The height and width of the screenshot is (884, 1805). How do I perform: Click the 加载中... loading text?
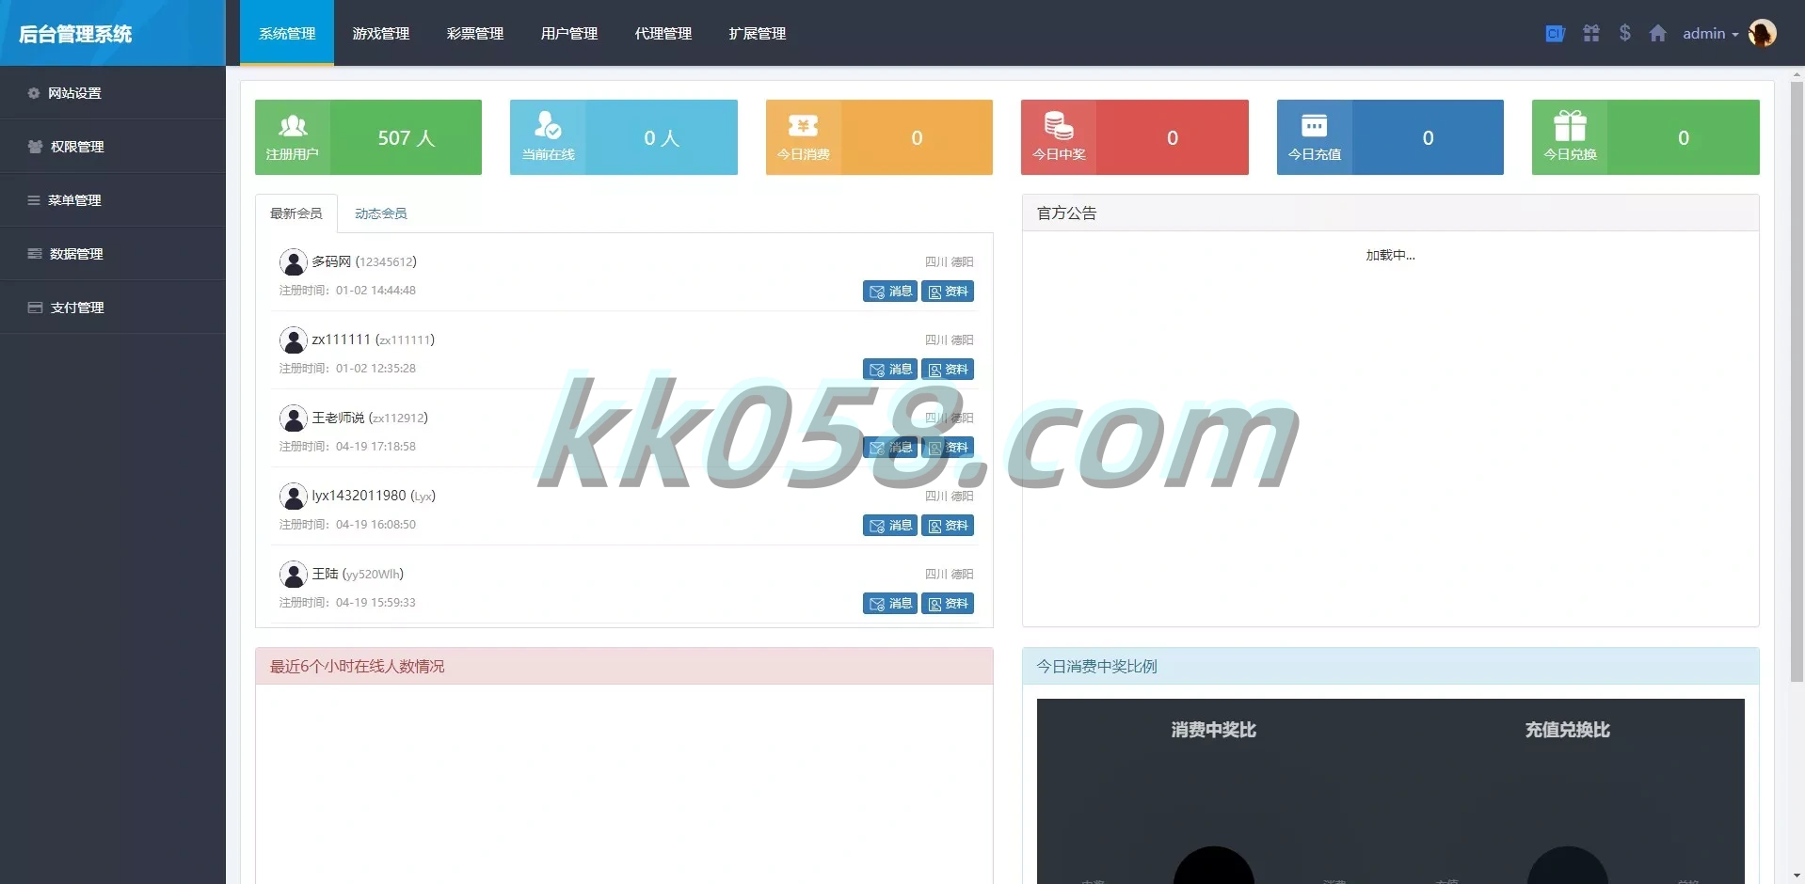click(1391, 255)
